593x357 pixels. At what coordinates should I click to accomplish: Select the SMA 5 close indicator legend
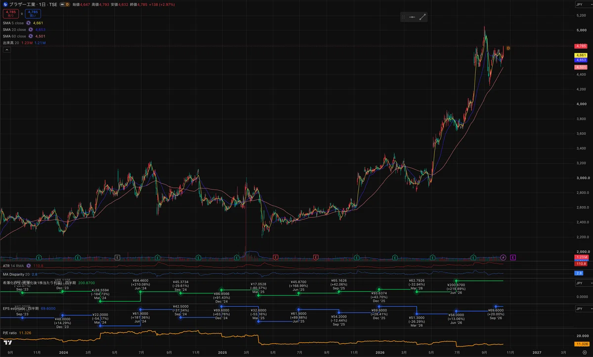[14, 23]
